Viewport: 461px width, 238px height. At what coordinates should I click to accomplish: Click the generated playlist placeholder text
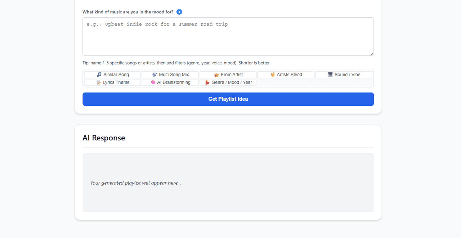135,183
